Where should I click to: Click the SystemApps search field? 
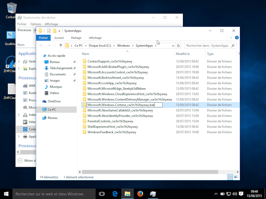(x=207, y=46)
